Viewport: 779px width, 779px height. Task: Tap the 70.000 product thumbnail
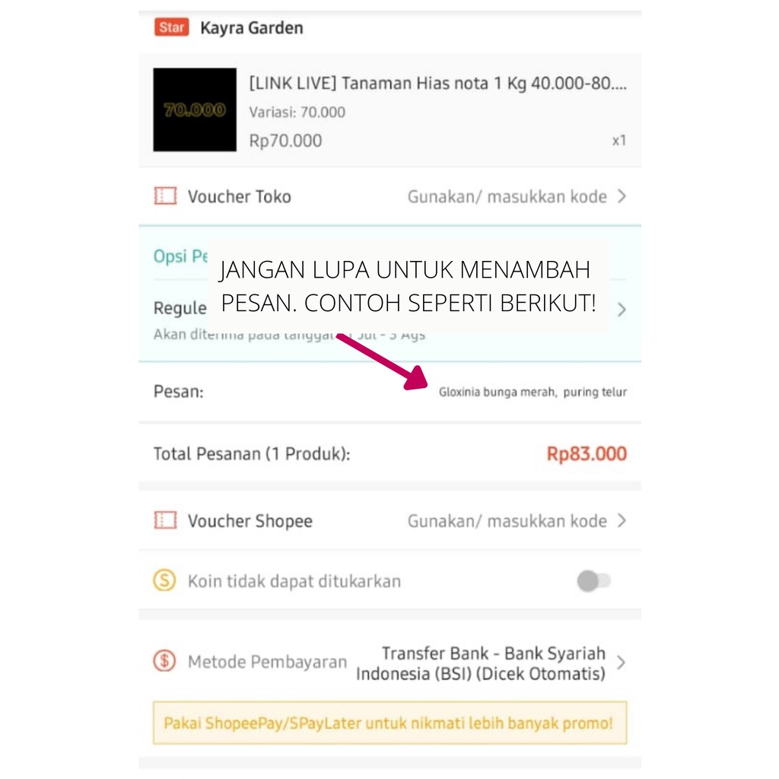tap(195, 110)
